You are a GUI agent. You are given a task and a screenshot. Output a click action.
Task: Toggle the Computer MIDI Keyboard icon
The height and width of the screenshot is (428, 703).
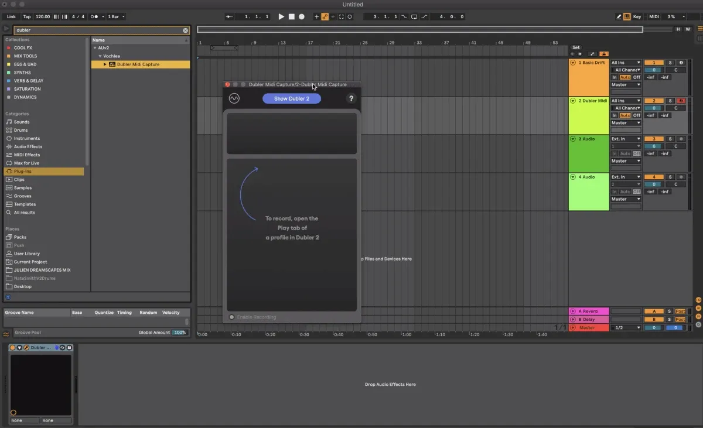coord(627,17)
